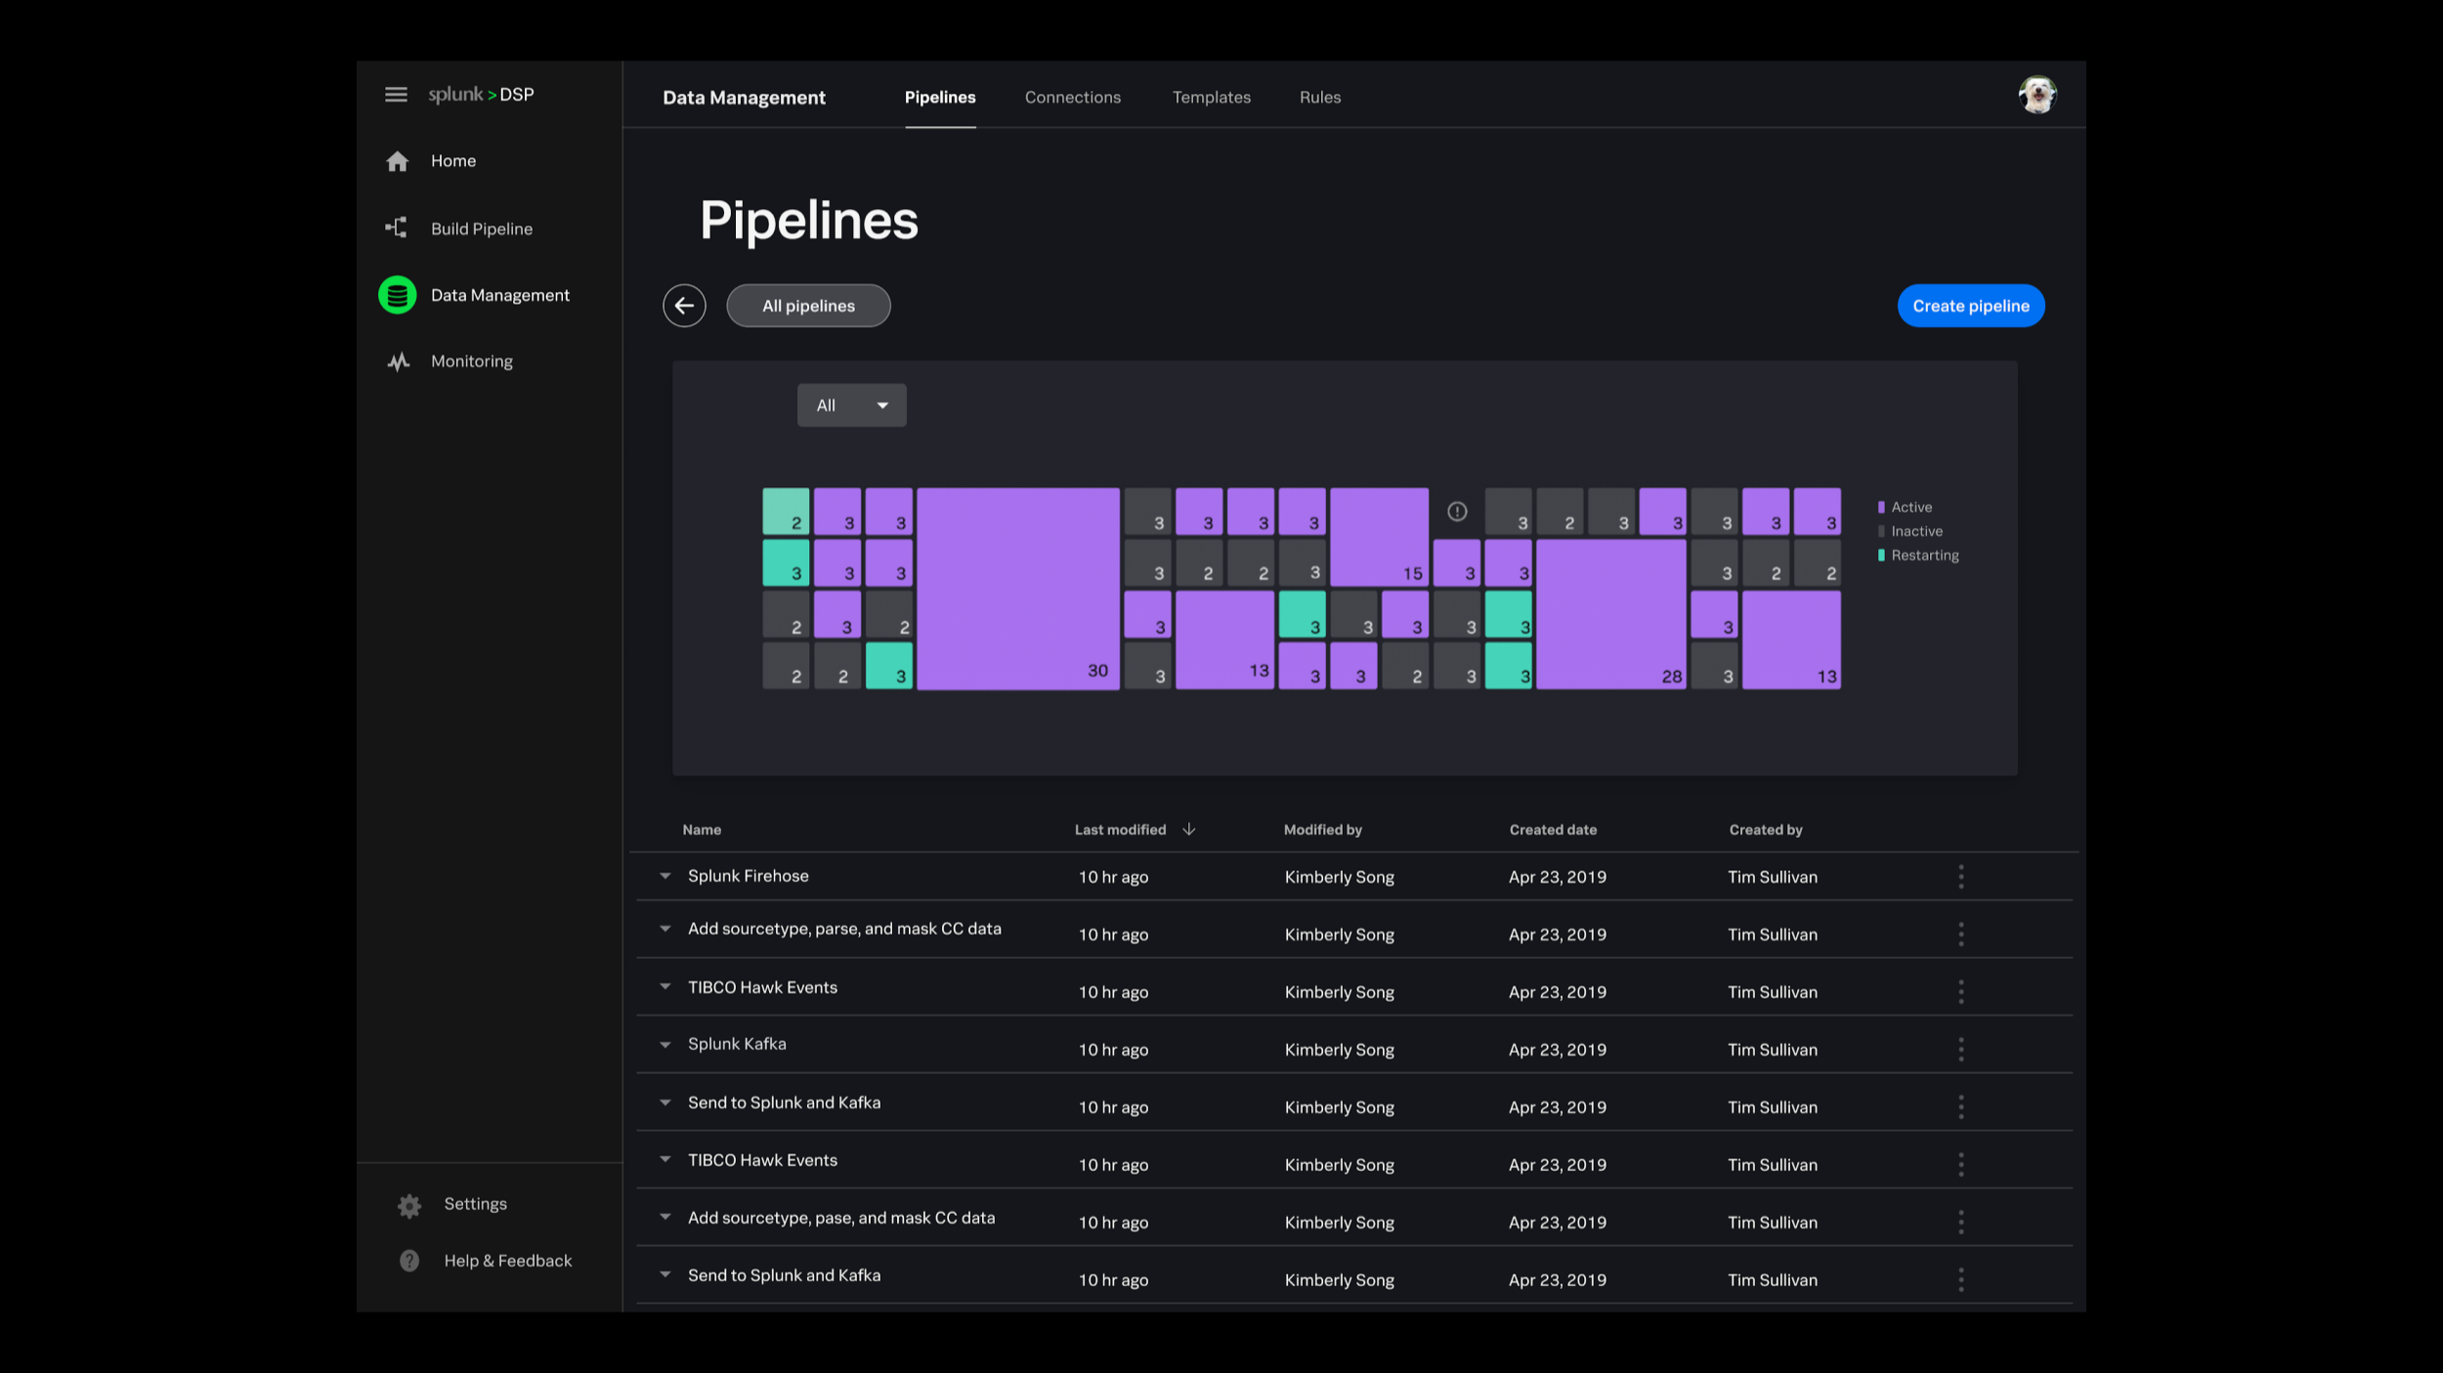Open the Help & Feedback question mark icon
This screenshot has width=2443, height=1373.
(409, 1261)
